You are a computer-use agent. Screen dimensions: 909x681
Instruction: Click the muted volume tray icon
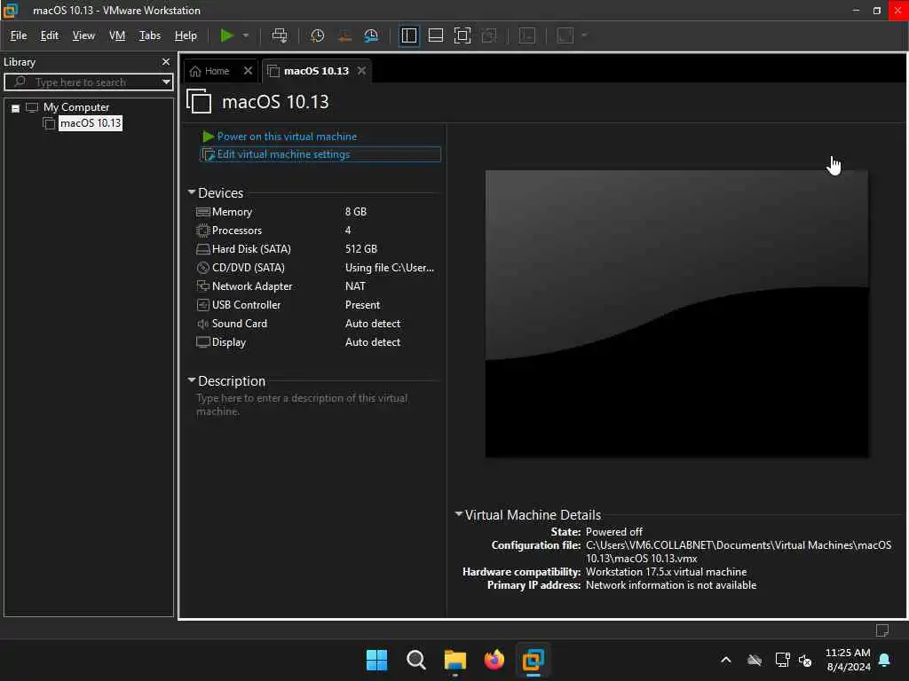coord(804,660)
